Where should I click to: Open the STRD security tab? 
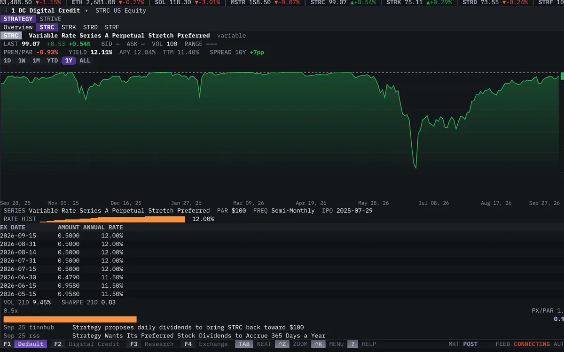point(90,27)
